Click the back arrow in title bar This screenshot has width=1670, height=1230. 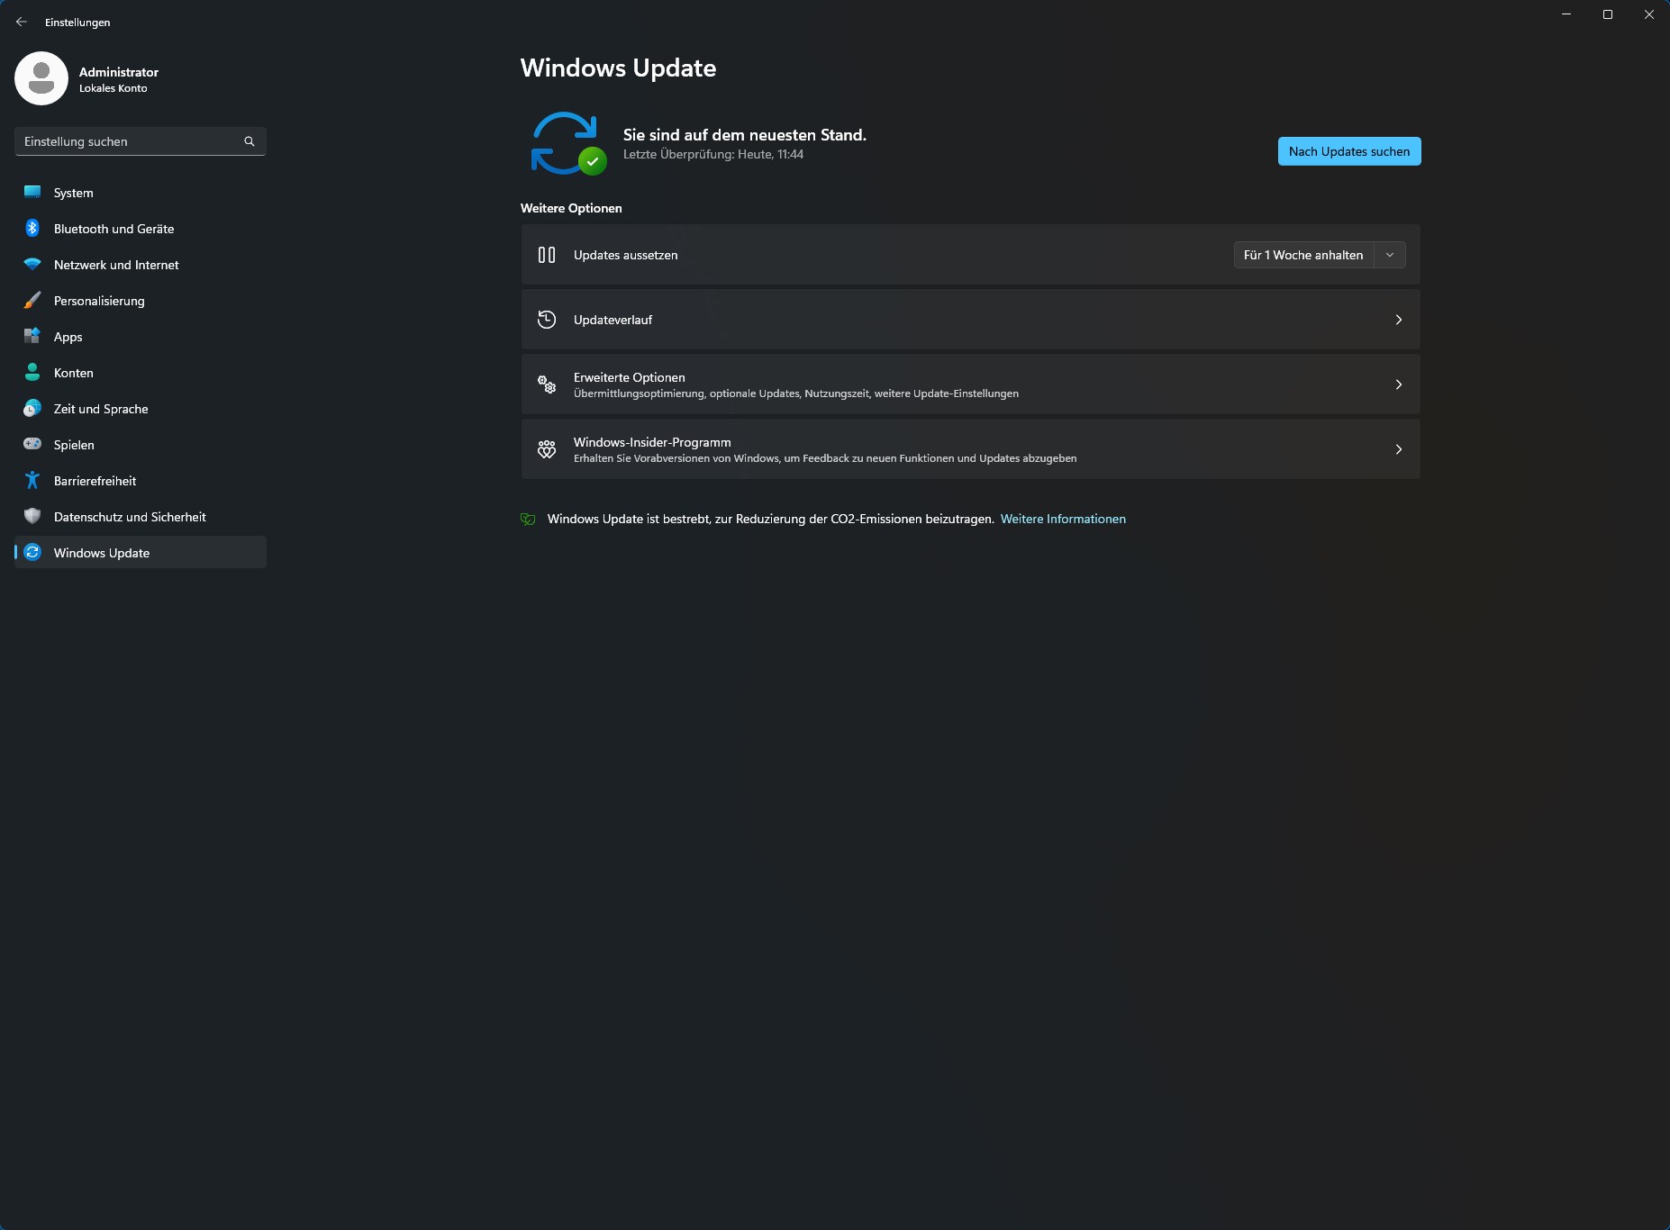pos(22,22)
